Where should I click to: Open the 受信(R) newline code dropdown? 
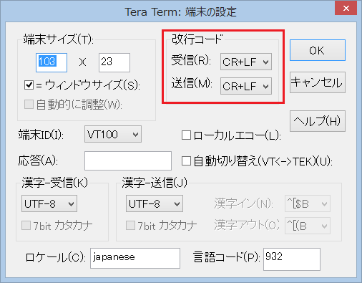click(246, 62)
